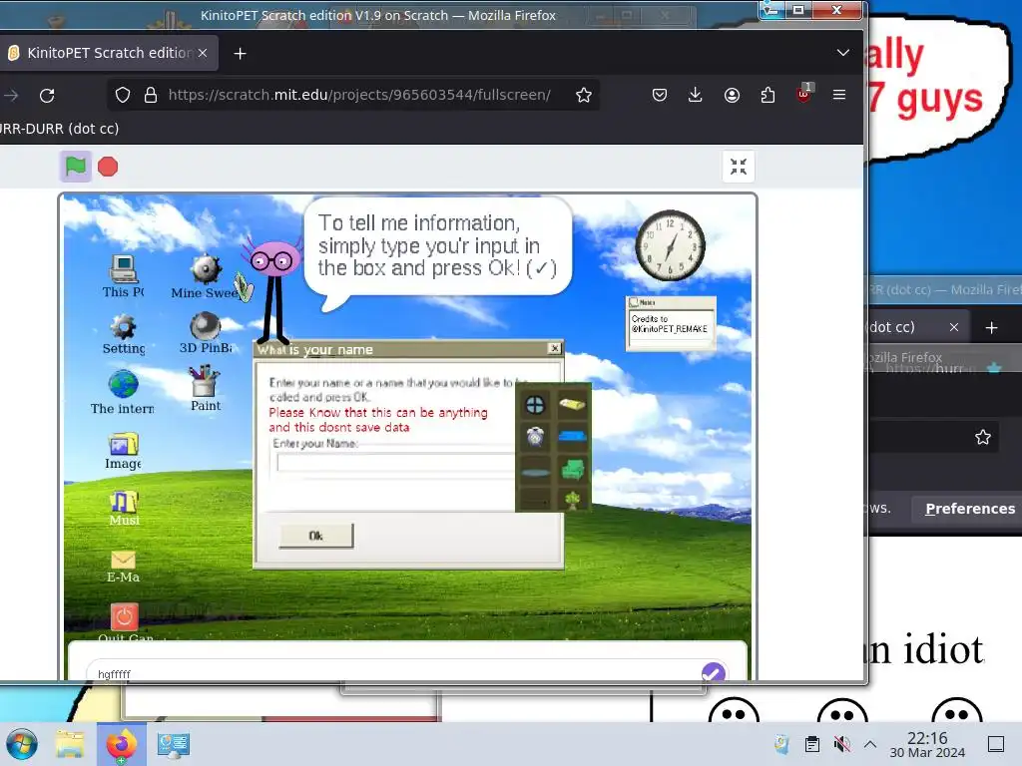Open the This PC desktop icon
Image resolution: width=1022 pixels, height=766 pixels.
coord(123,276)
